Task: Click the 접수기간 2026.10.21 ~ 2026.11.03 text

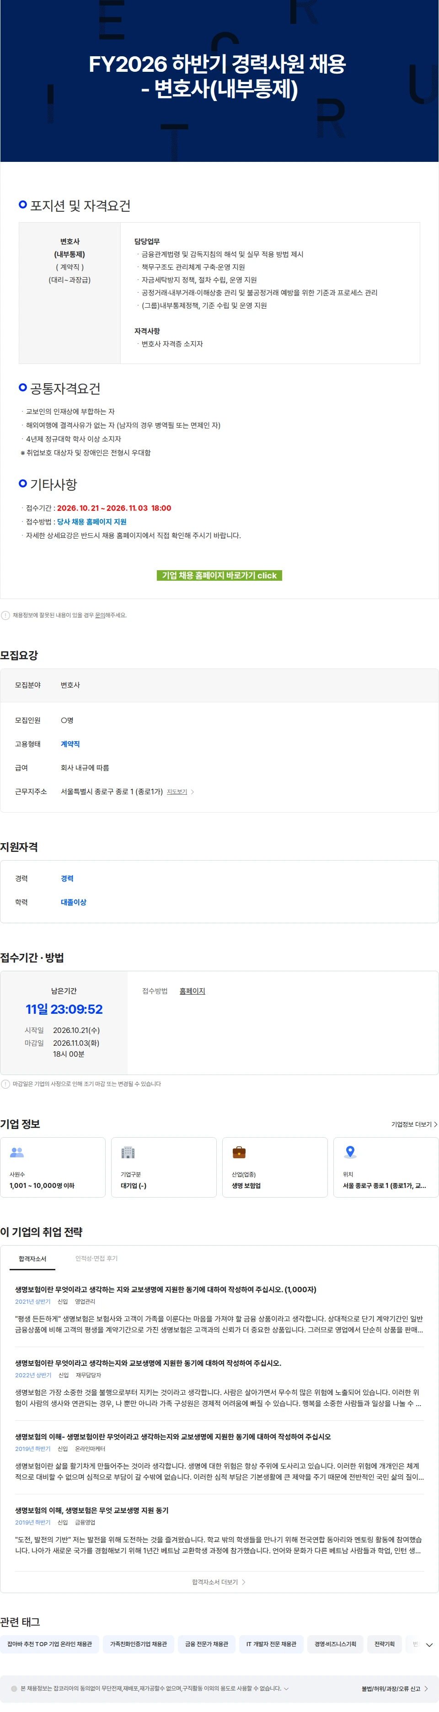Action: point(114,508)
